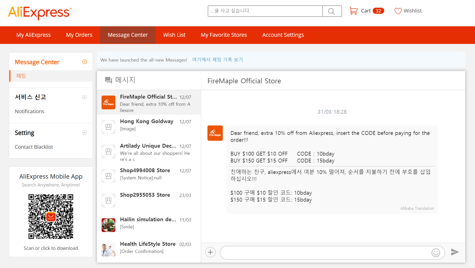The width and height of the screenshot is (475, 268).
Task: Click the plus attachment button
Action: (x=210, y=252)
